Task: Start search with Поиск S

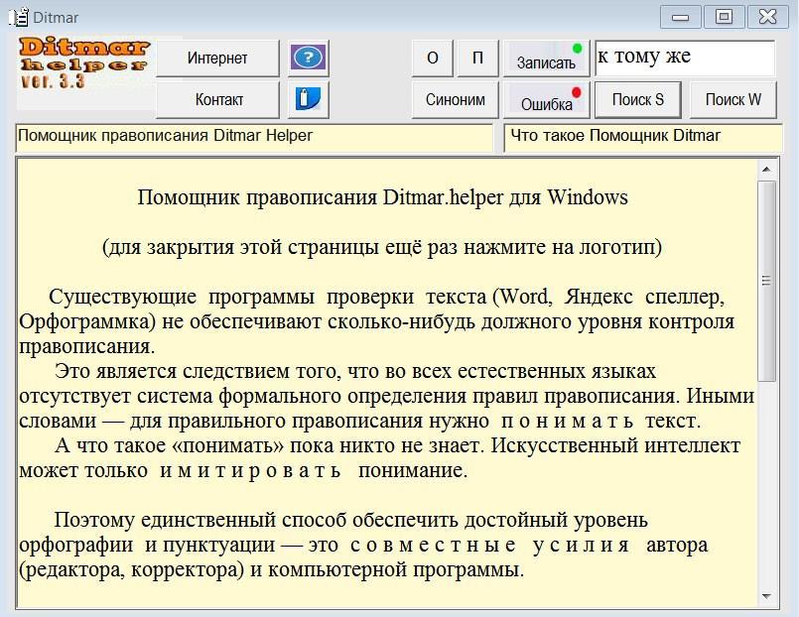Action: pos(638,100)
